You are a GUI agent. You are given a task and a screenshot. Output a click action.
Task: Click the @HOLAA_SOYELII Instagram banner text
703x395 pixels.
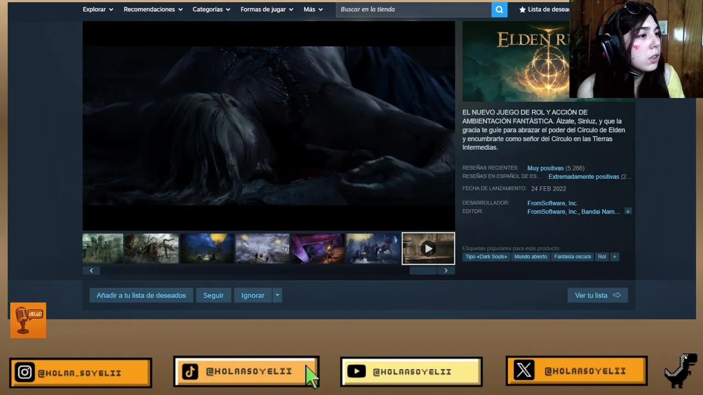[x=80, y=373]
